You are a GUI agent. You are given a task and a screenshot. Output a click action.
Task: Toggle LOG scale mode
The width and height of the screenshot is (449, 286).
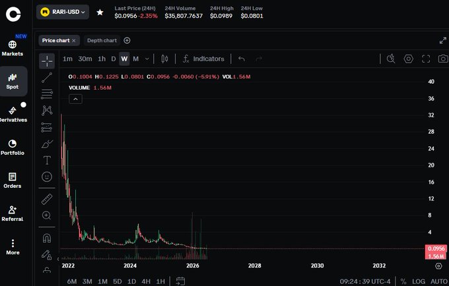(419, 281)
